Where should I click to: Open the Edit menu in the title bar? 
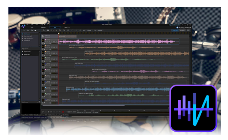coord(32,25)
